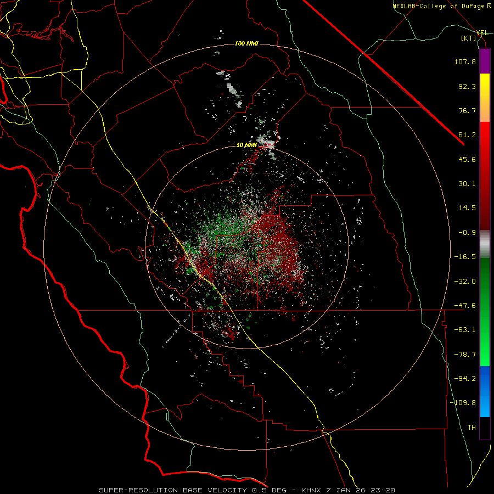Click the -16.5 velocity scale value

point(465,257)
